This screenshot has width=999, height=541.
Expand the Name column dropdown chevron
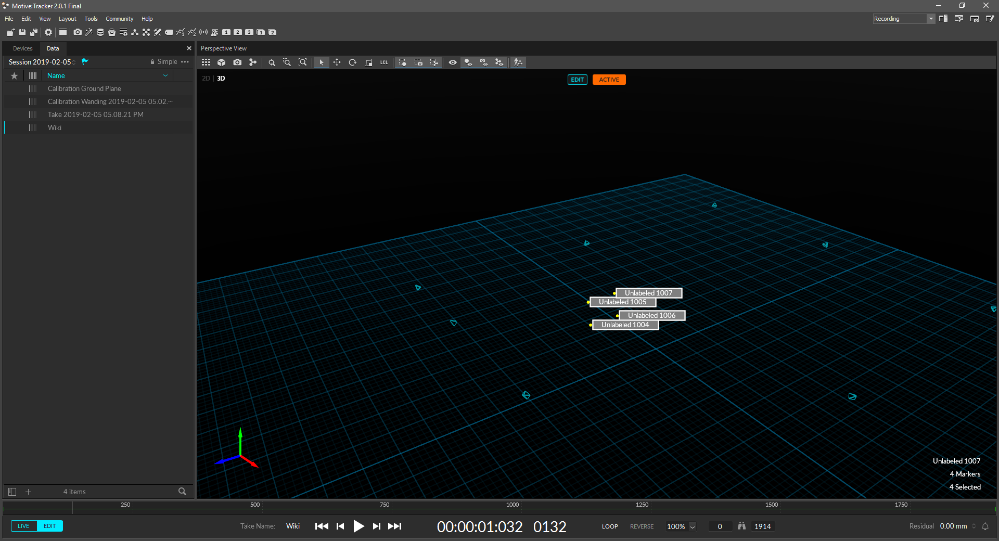coord(165,75)
